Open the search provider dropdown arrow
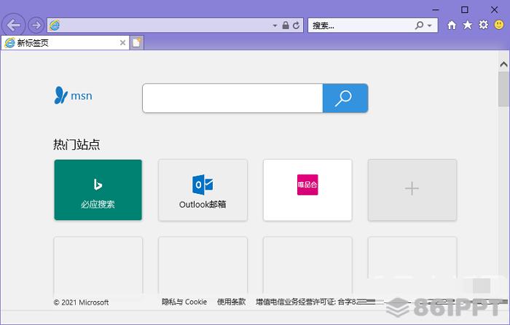The height and width of the screenshot is (325, 510). tap(430, 26)
